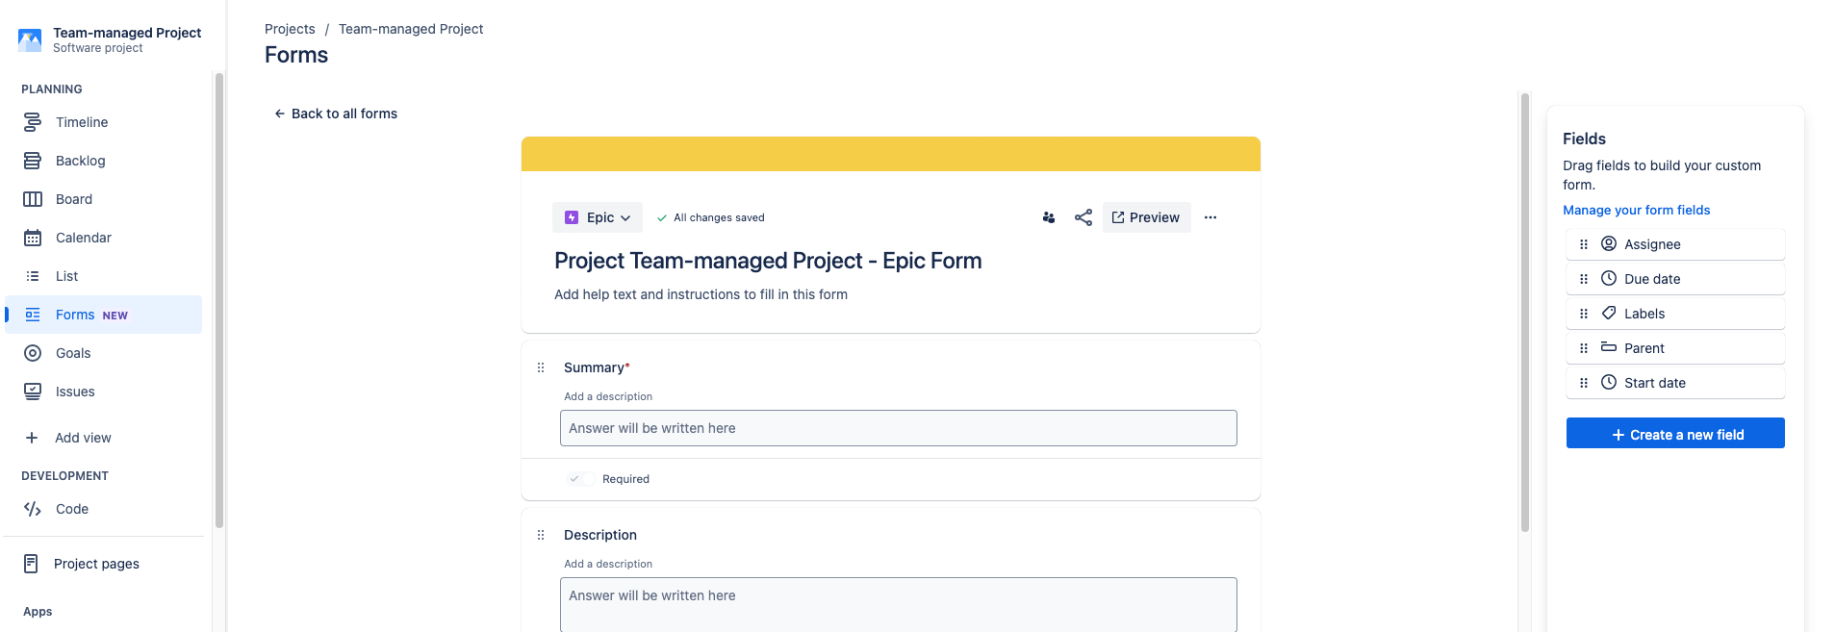Click the Labels tag icon

pyautogui.click(x=1609, y=313)
